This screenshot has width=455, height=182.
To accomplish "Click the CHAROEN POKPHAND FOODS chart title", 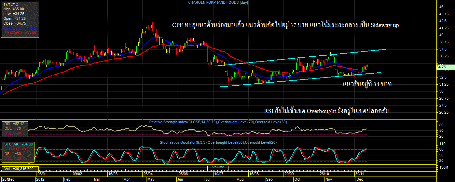I will coord(218,3).
